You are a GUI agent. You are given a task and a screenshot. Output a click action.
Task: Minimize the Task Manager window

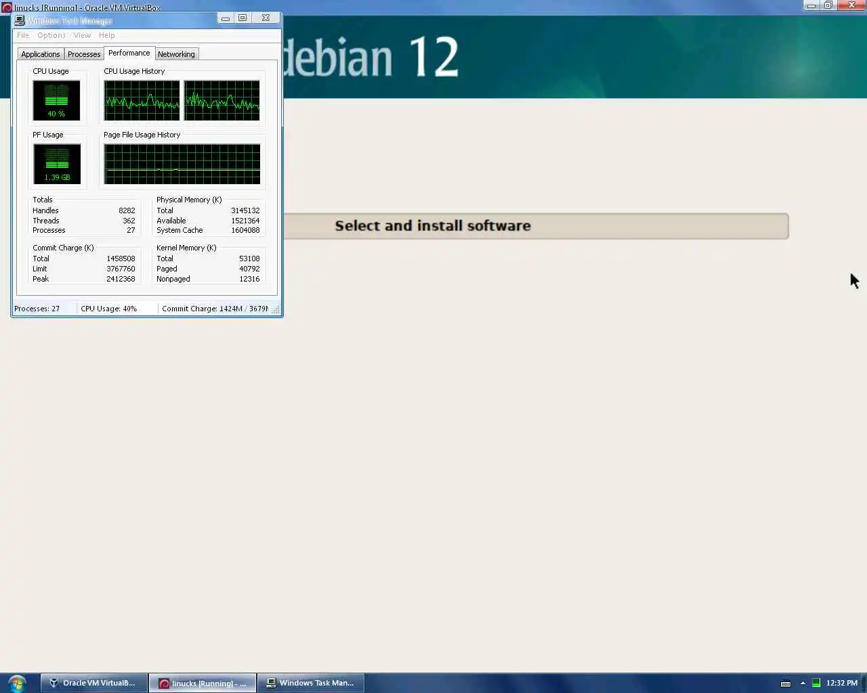(226, 18)
